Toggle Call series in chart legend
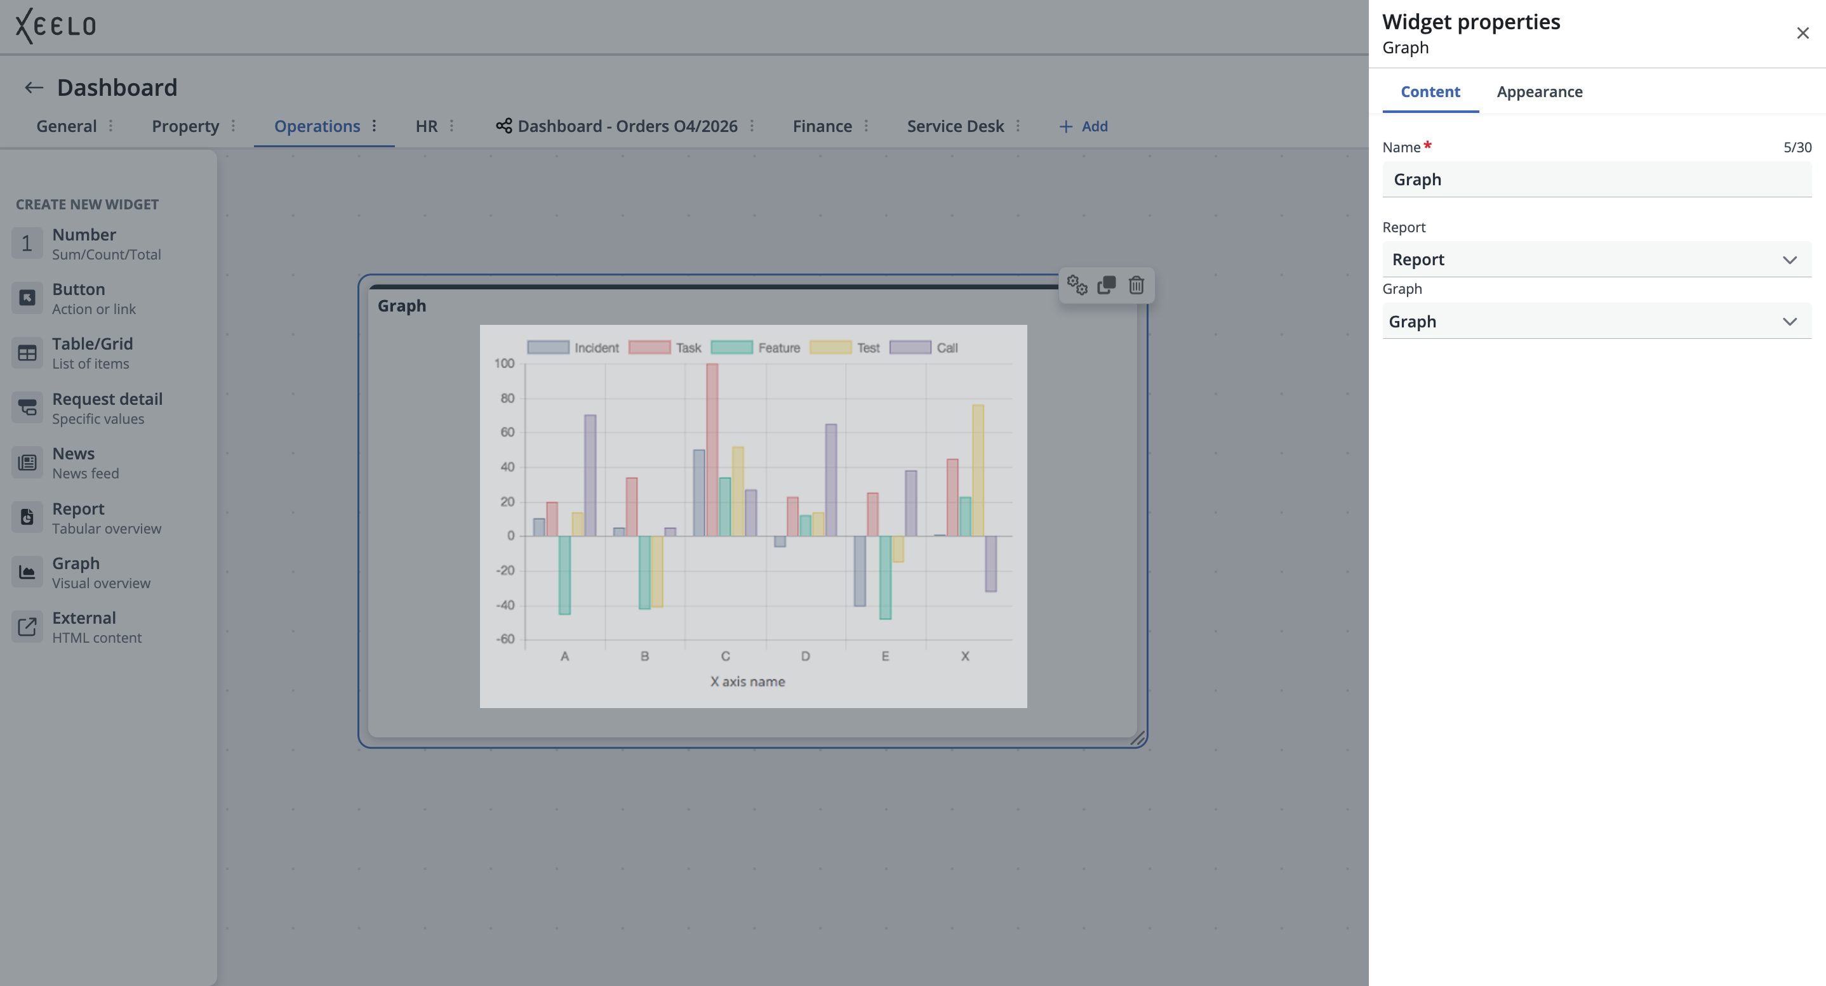 [924, 348]
